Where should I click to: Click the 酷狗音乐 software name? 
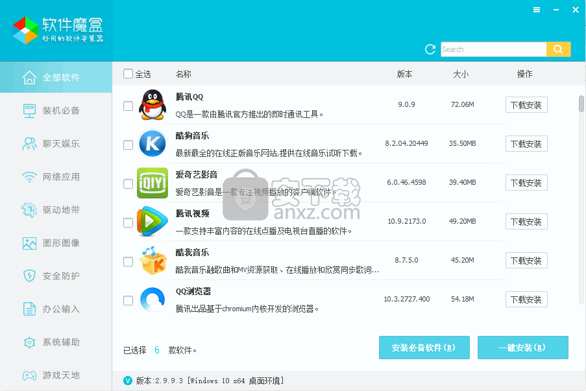tap(192, 136)
